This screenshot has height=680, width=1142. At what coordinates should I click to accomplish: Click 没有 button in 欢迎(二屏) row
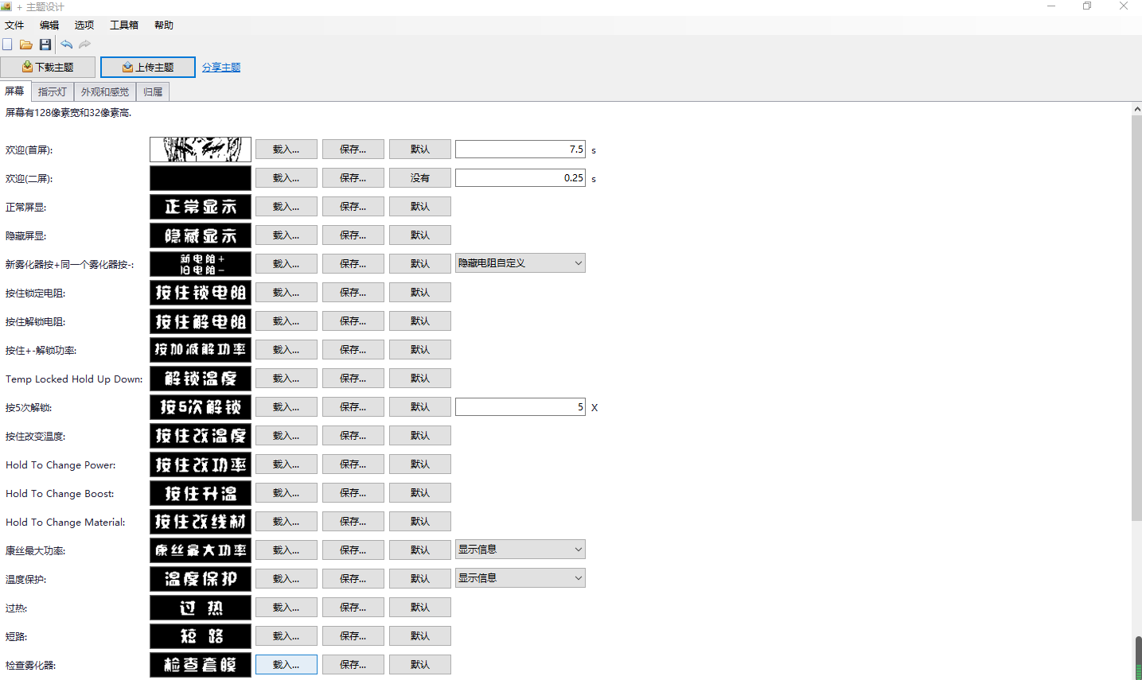tap(420, 178)
